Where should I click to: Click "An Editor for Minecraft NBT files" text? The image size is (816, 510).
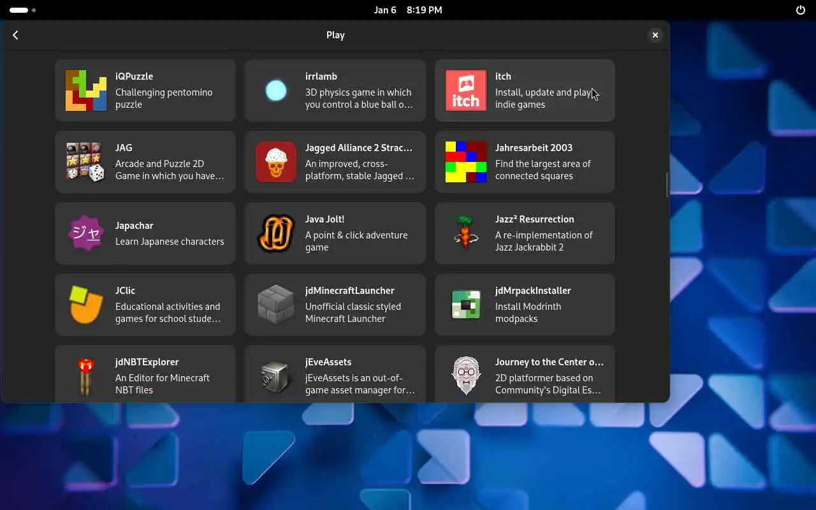163,384
